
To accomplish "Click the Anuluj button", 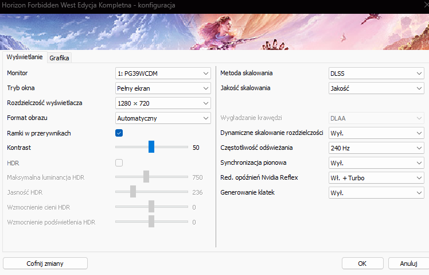I will tap(408, 264).
